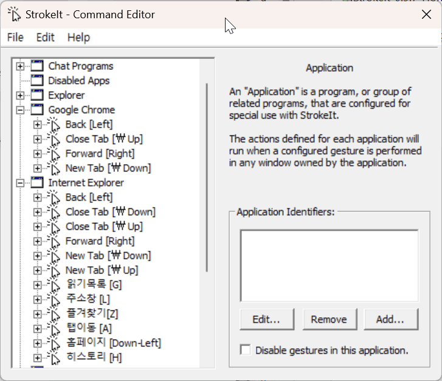Select the Disabled Apps application icon
The image size is (442, 381).
(37, 81)
